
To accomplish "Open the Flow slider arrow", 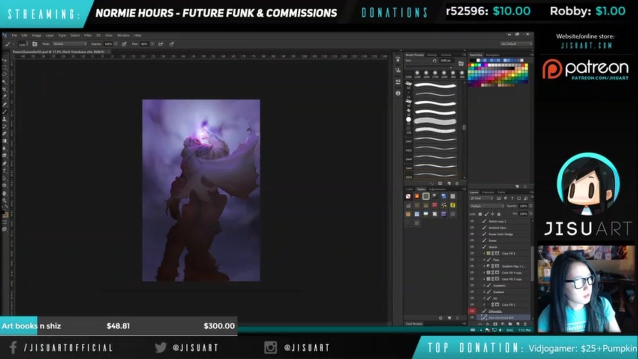I will click(x=153, y=44).
